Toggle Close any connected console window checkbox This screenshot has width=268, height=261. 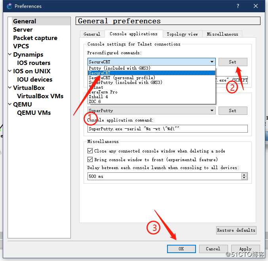click(90, 151)
